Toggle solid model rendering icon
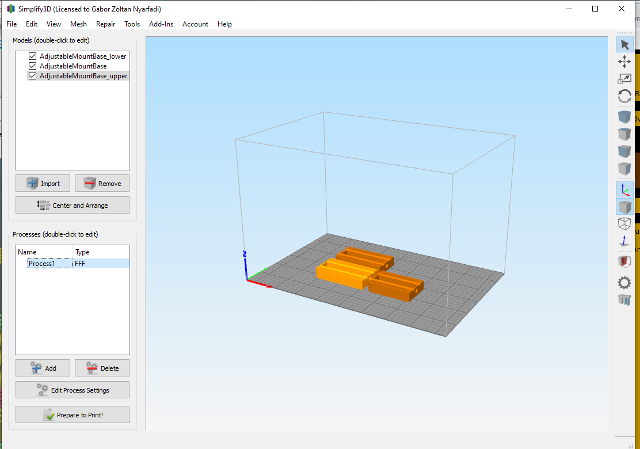The width and height of the screenshot is (640, 449). click(x=624, y=207)
